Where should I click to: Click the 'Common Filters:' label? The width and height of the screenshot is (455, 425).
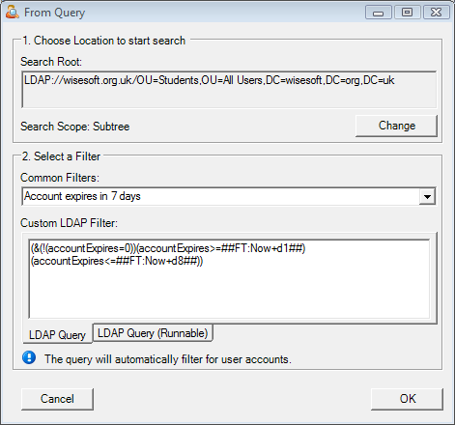tap(60, 178)
